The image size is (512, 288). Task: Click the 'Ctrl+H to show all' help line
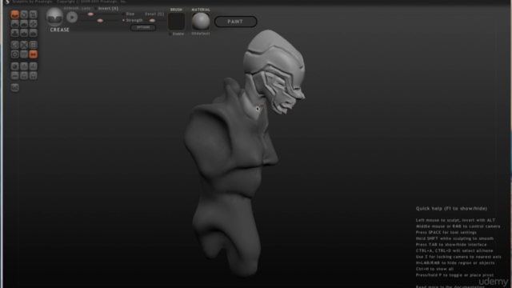[434, 269]
